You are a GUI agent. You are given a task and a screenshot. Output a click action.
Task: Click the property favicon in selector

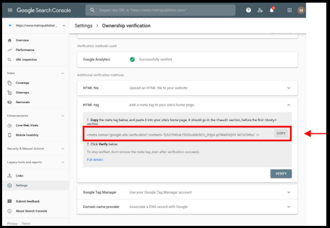point(10,25)
